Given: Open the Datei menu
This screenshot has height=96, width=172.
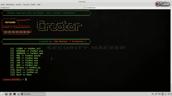Looking at the screenshot, I should 3,5.
